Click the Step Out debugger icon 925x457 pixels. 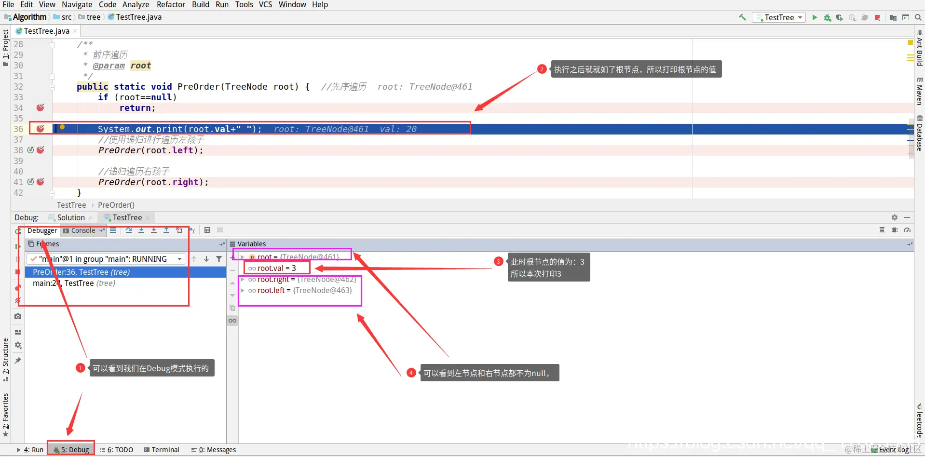(166, 230)
